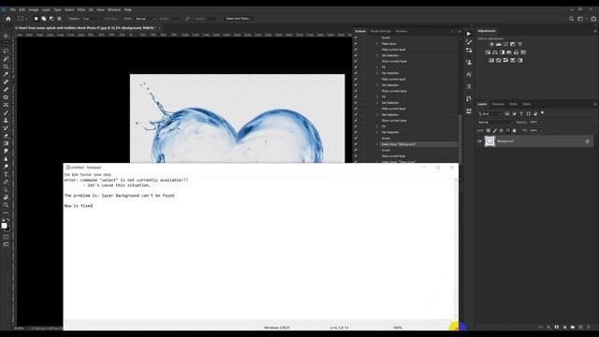Open the Photoshop Image menu
The width and height of the screenshot is (599, 337).
tap(34, 9)
